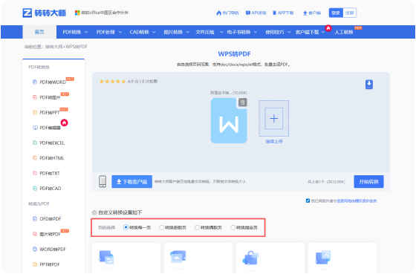Click the 继续上传 link under the plus box
416x274 pixels.
point(274,142)
